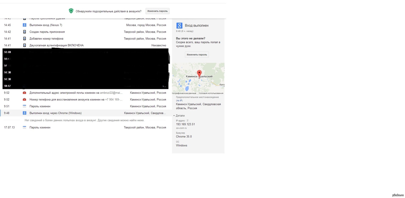The image size is (405, 198).
Task: Click the 9:48 timestamp in the highlighted row
Action: (7, 113)
